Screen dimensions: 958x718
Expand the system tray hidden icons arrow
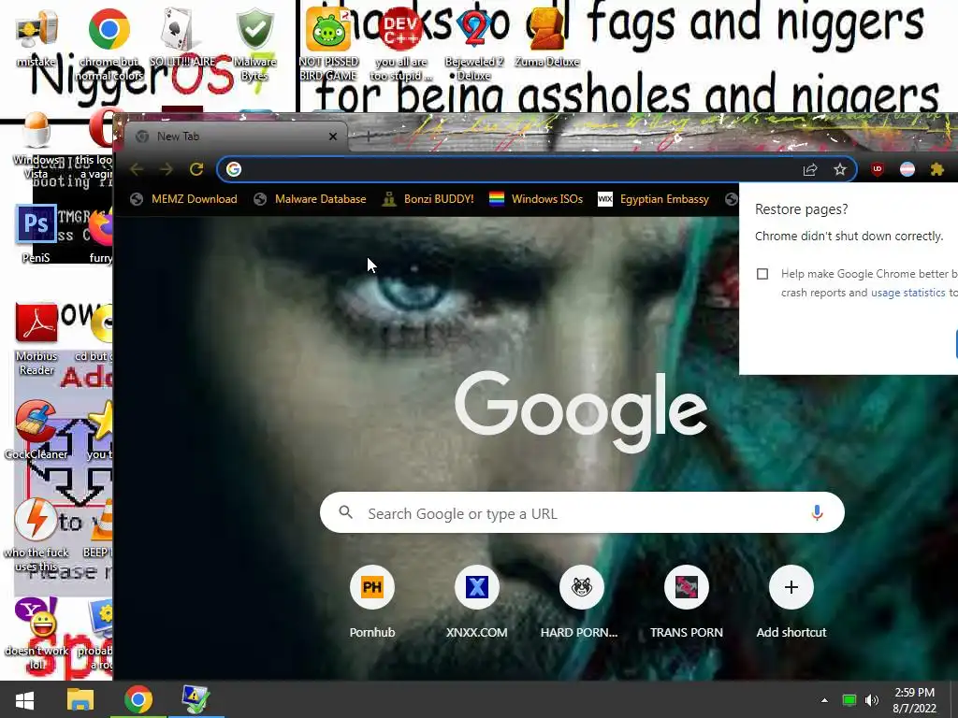(824, 700)
